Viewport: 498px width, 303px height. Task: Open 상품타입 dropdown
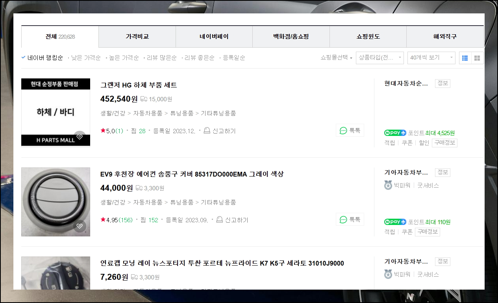tap(380, 58)
